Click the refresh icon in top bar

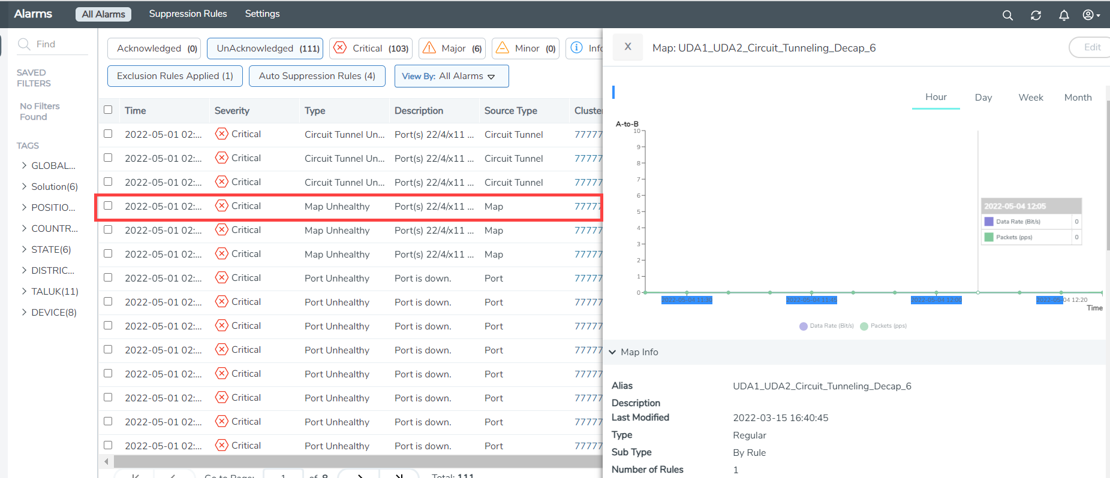click(x=1036, y=16)
